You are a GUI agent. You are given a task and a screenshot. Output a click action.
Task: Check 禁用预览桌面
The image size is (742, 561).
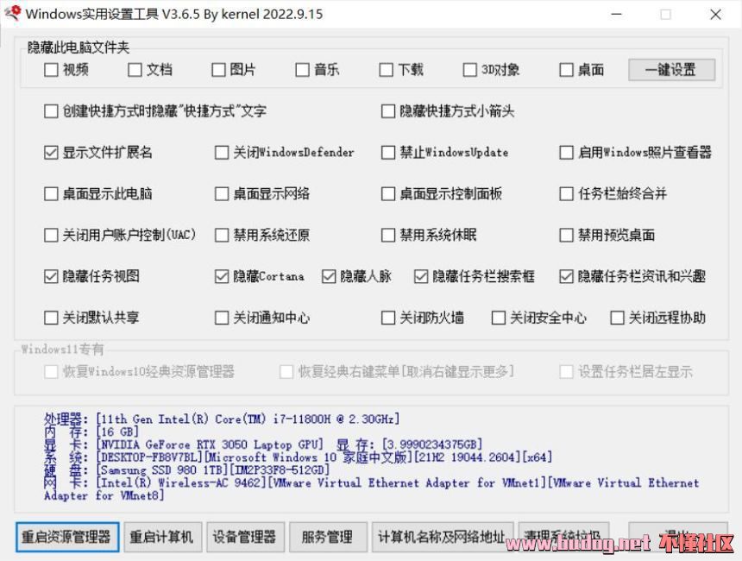coord(567,235)
